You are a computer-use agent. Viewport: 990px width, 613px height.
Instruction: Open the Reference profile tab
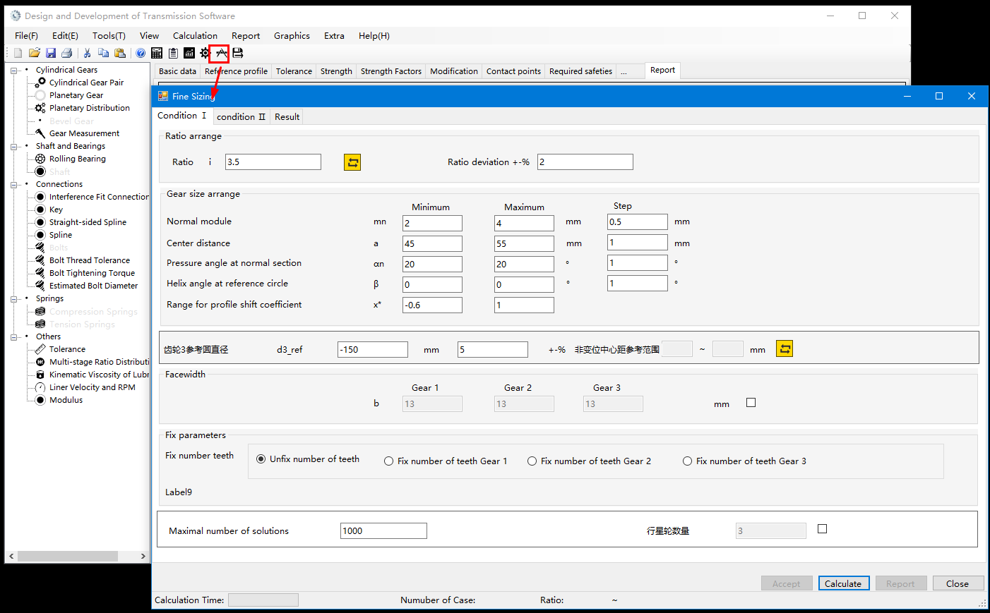[236, 71]
